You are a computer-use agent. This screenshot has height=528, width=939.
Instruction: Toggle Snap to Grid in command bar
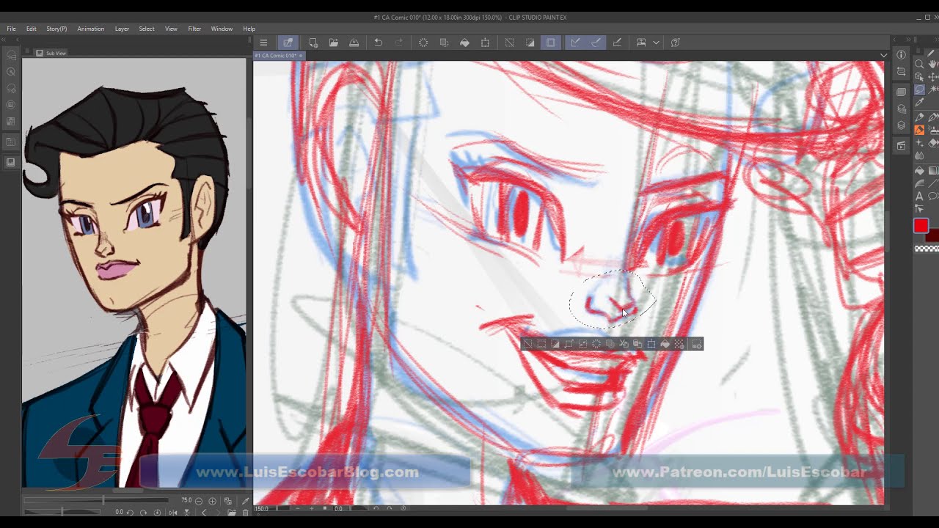[x=617, y=43]
